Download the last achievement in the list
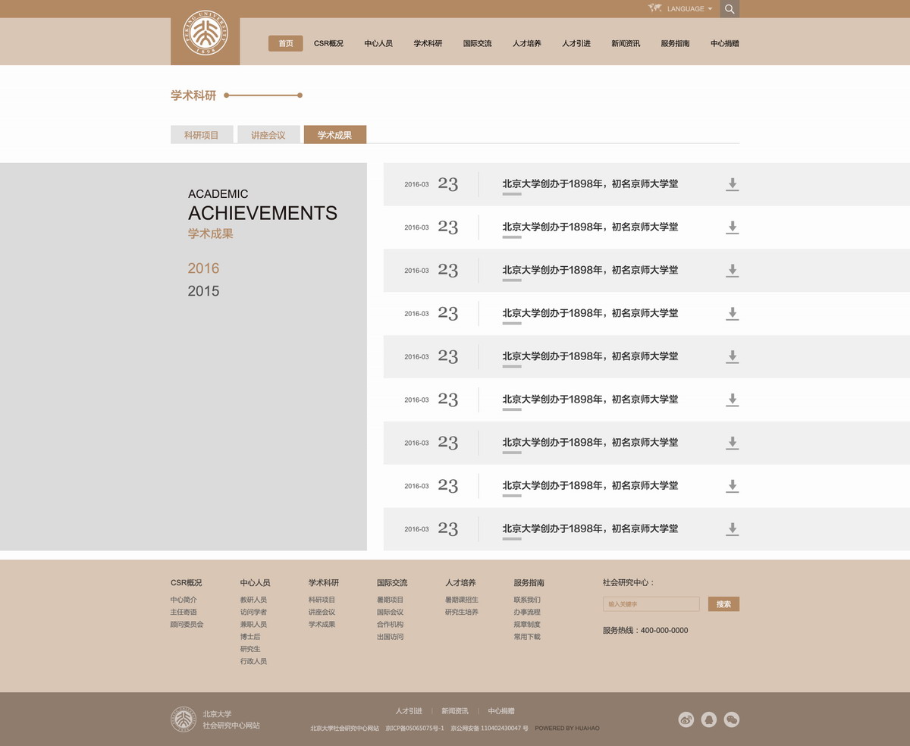The height and width of the screenshot is (746, 910). (732, 529)
